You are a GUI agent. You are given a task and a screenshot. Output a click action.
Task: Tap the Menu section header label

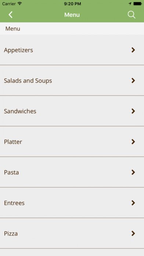pos(13,29)
